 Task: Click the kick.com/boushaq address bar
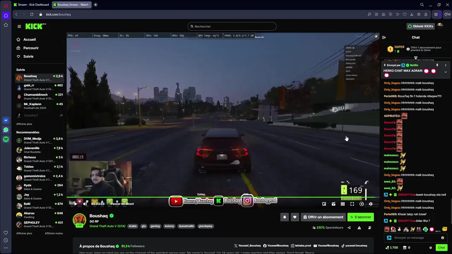[x=58, y=14]
